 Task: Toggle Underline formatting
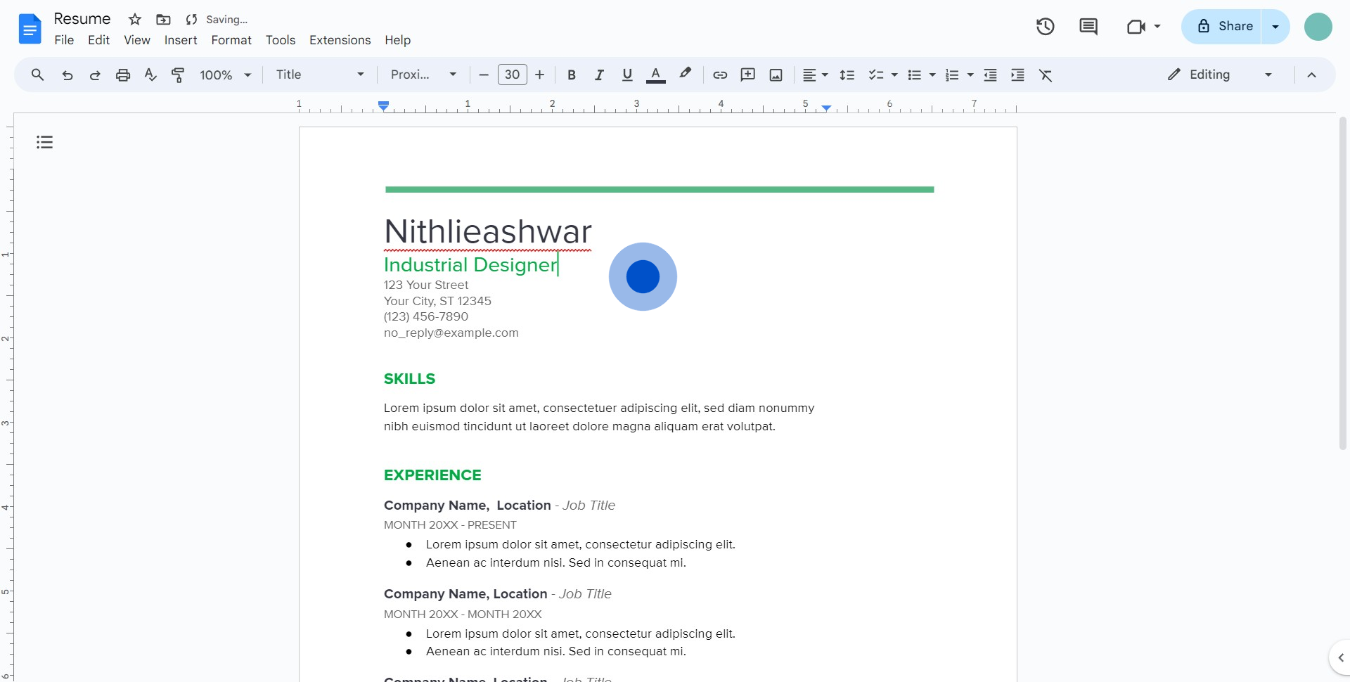click(627, 75)
